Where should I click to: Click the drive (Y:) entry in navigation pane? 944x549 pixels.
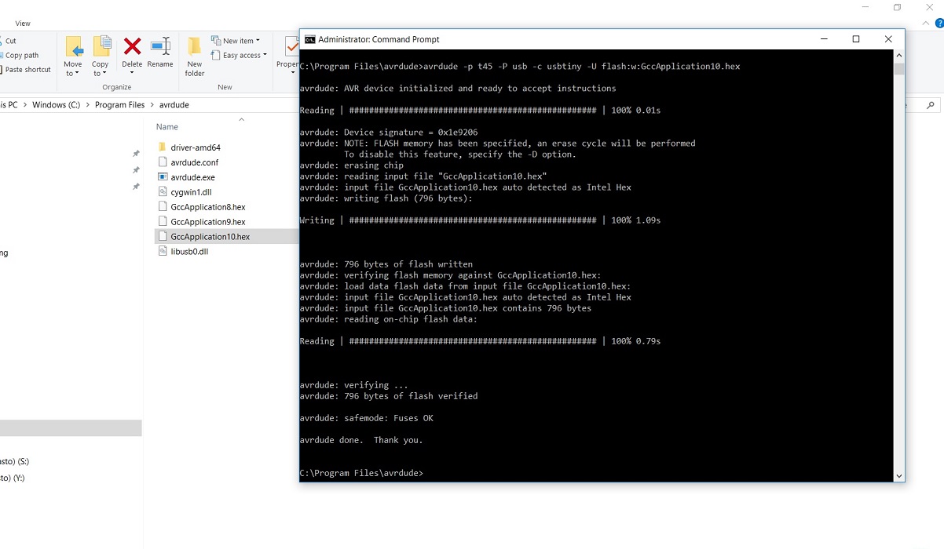click(x=13, y=478)
